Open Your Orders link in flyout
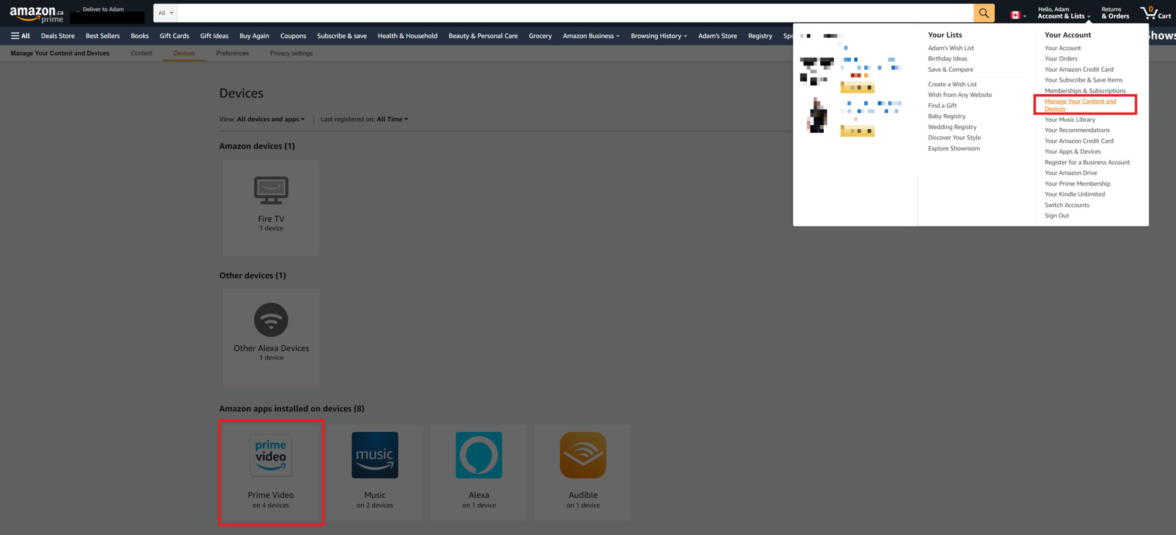Image resolution: width=1176 pixels, height=535 pixels. (1061, 59)
